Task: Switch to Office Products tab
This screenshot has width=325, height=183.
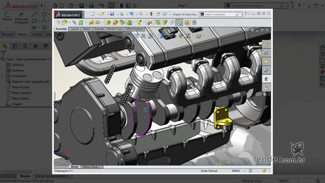Action: [135, 29]
